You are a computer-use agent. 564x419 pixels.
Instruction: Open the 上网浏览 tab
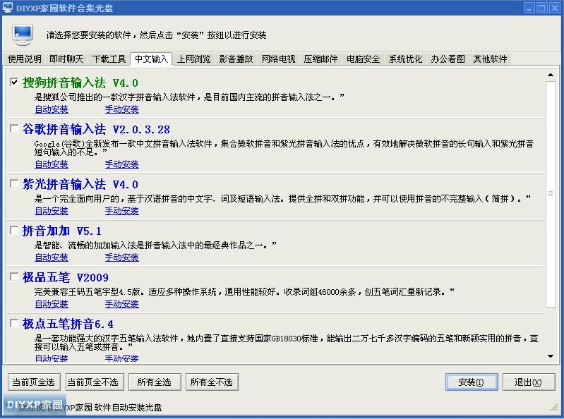point(193,59)
